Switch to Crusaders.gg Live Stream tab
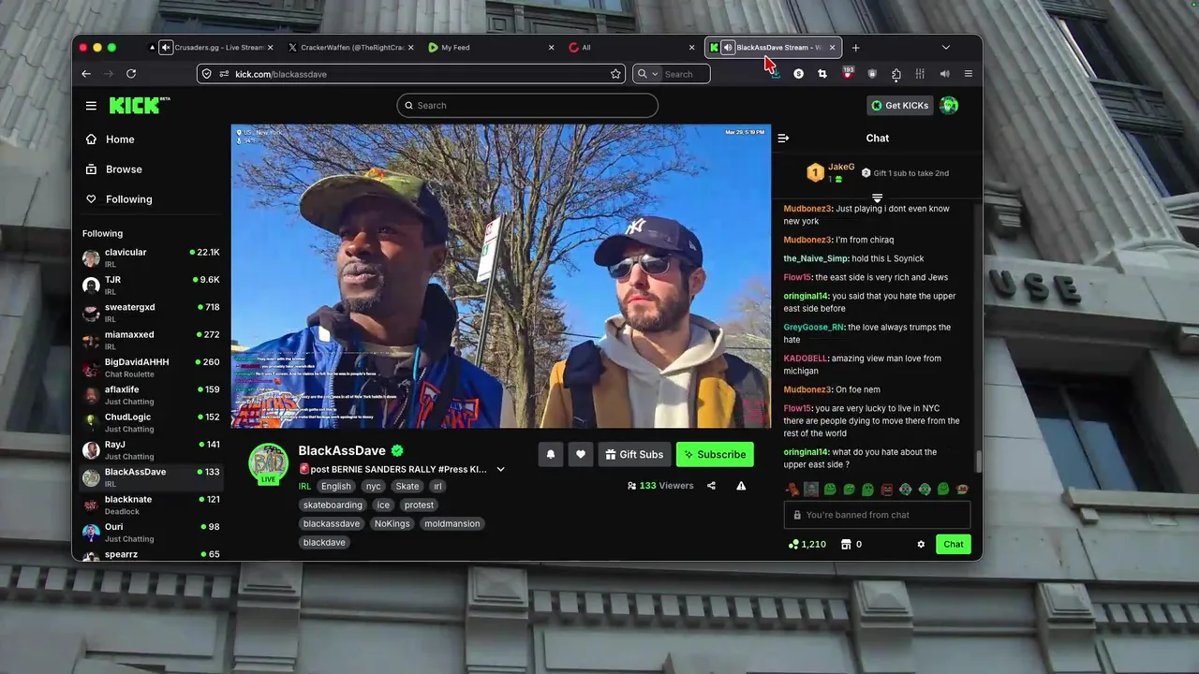This screenshot has width=1199, height=674. point(212,48)
